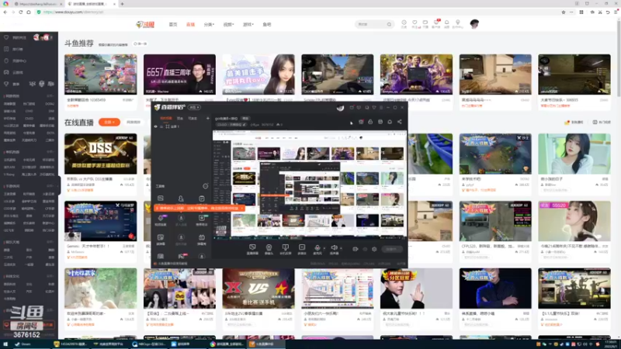Image resolution: width=621 pixels, height=349 pixels.
Task: Open the gift box icon in streaming app
Action: click(x=361, y=122)
